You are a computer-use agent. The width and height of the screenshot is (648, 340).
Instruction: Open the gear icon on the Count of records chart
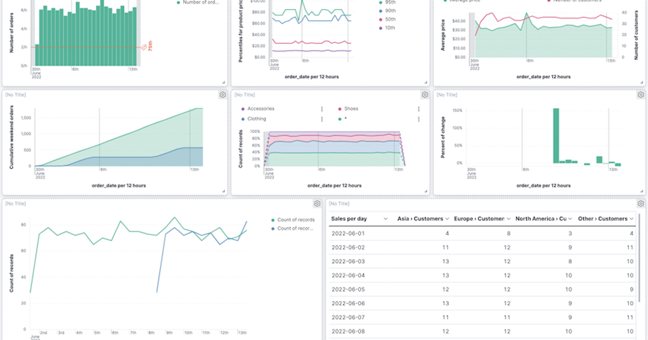click(318, 204)
